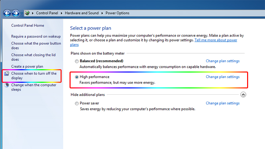
Task: Select the Power saver radio button
Action: 77,103
